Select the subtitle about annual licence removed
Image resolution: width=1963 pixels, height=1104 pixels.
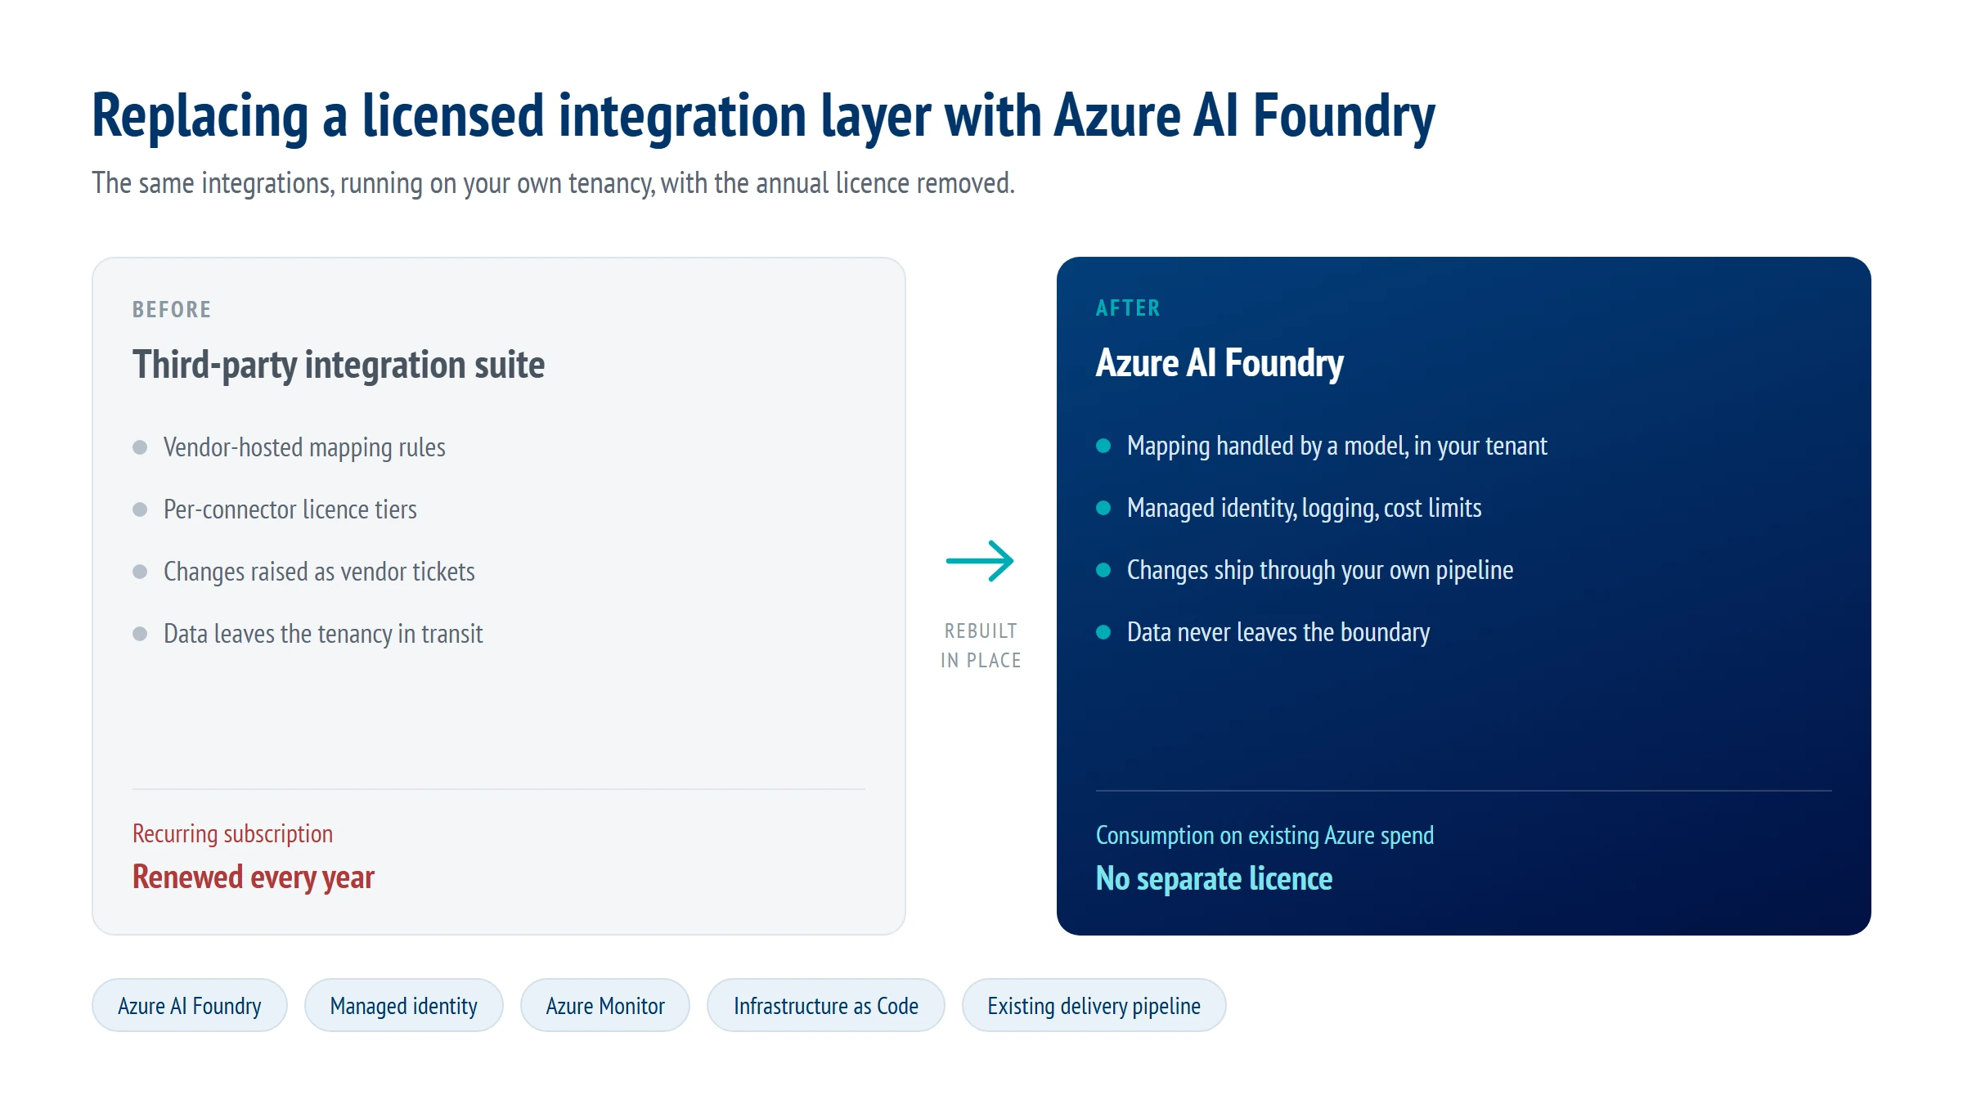[x=553, y=183]
